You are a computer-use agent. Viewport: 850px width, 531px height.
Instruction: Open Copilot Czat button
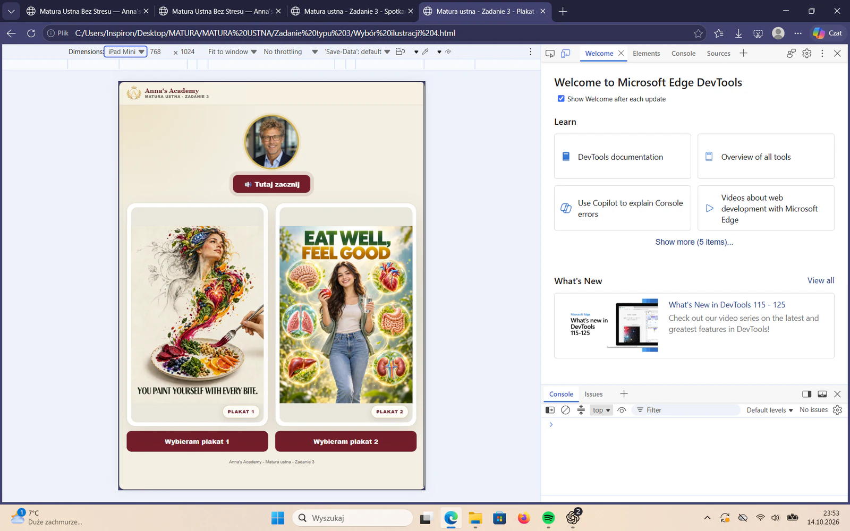(827, 33)
